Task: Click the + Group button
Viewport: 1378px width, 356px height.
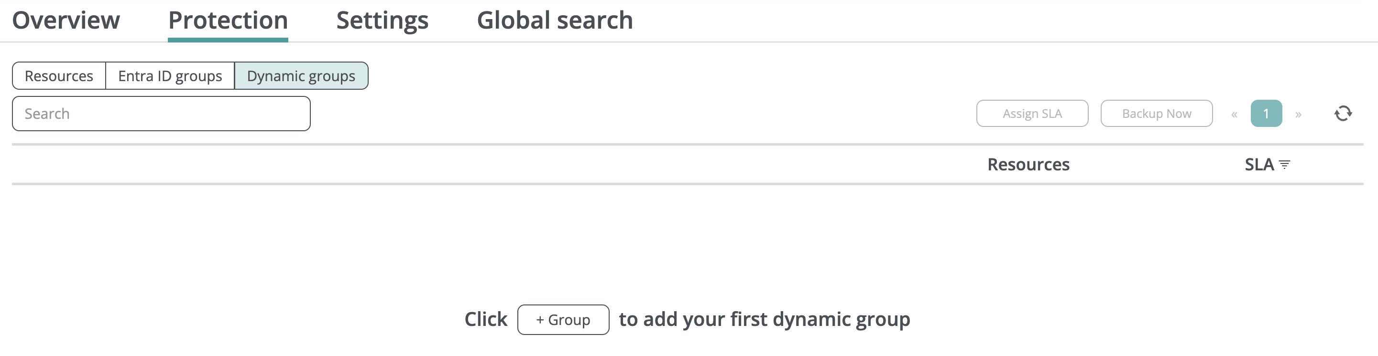Action: (x=563, y=320)
